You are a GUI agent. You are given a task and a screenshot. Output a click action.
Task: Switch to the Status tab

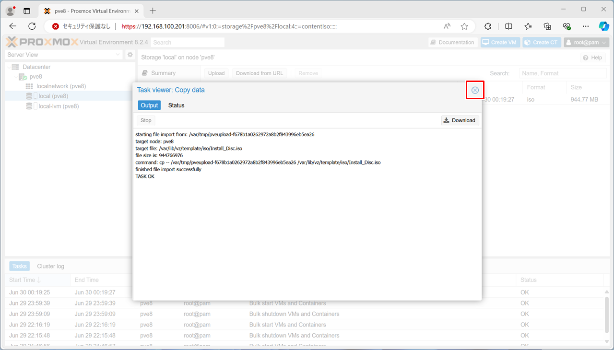176,105
